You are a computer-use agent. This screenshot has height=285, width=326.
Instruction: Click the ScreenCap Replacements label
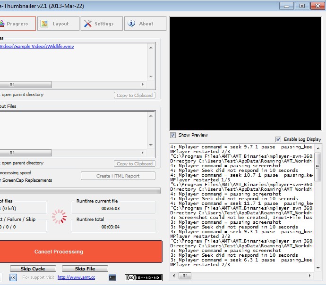[x=26, y=180]
